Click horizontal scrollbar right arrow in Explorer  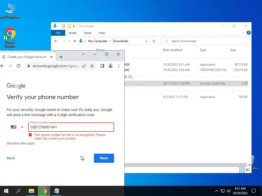pos(249,165)
